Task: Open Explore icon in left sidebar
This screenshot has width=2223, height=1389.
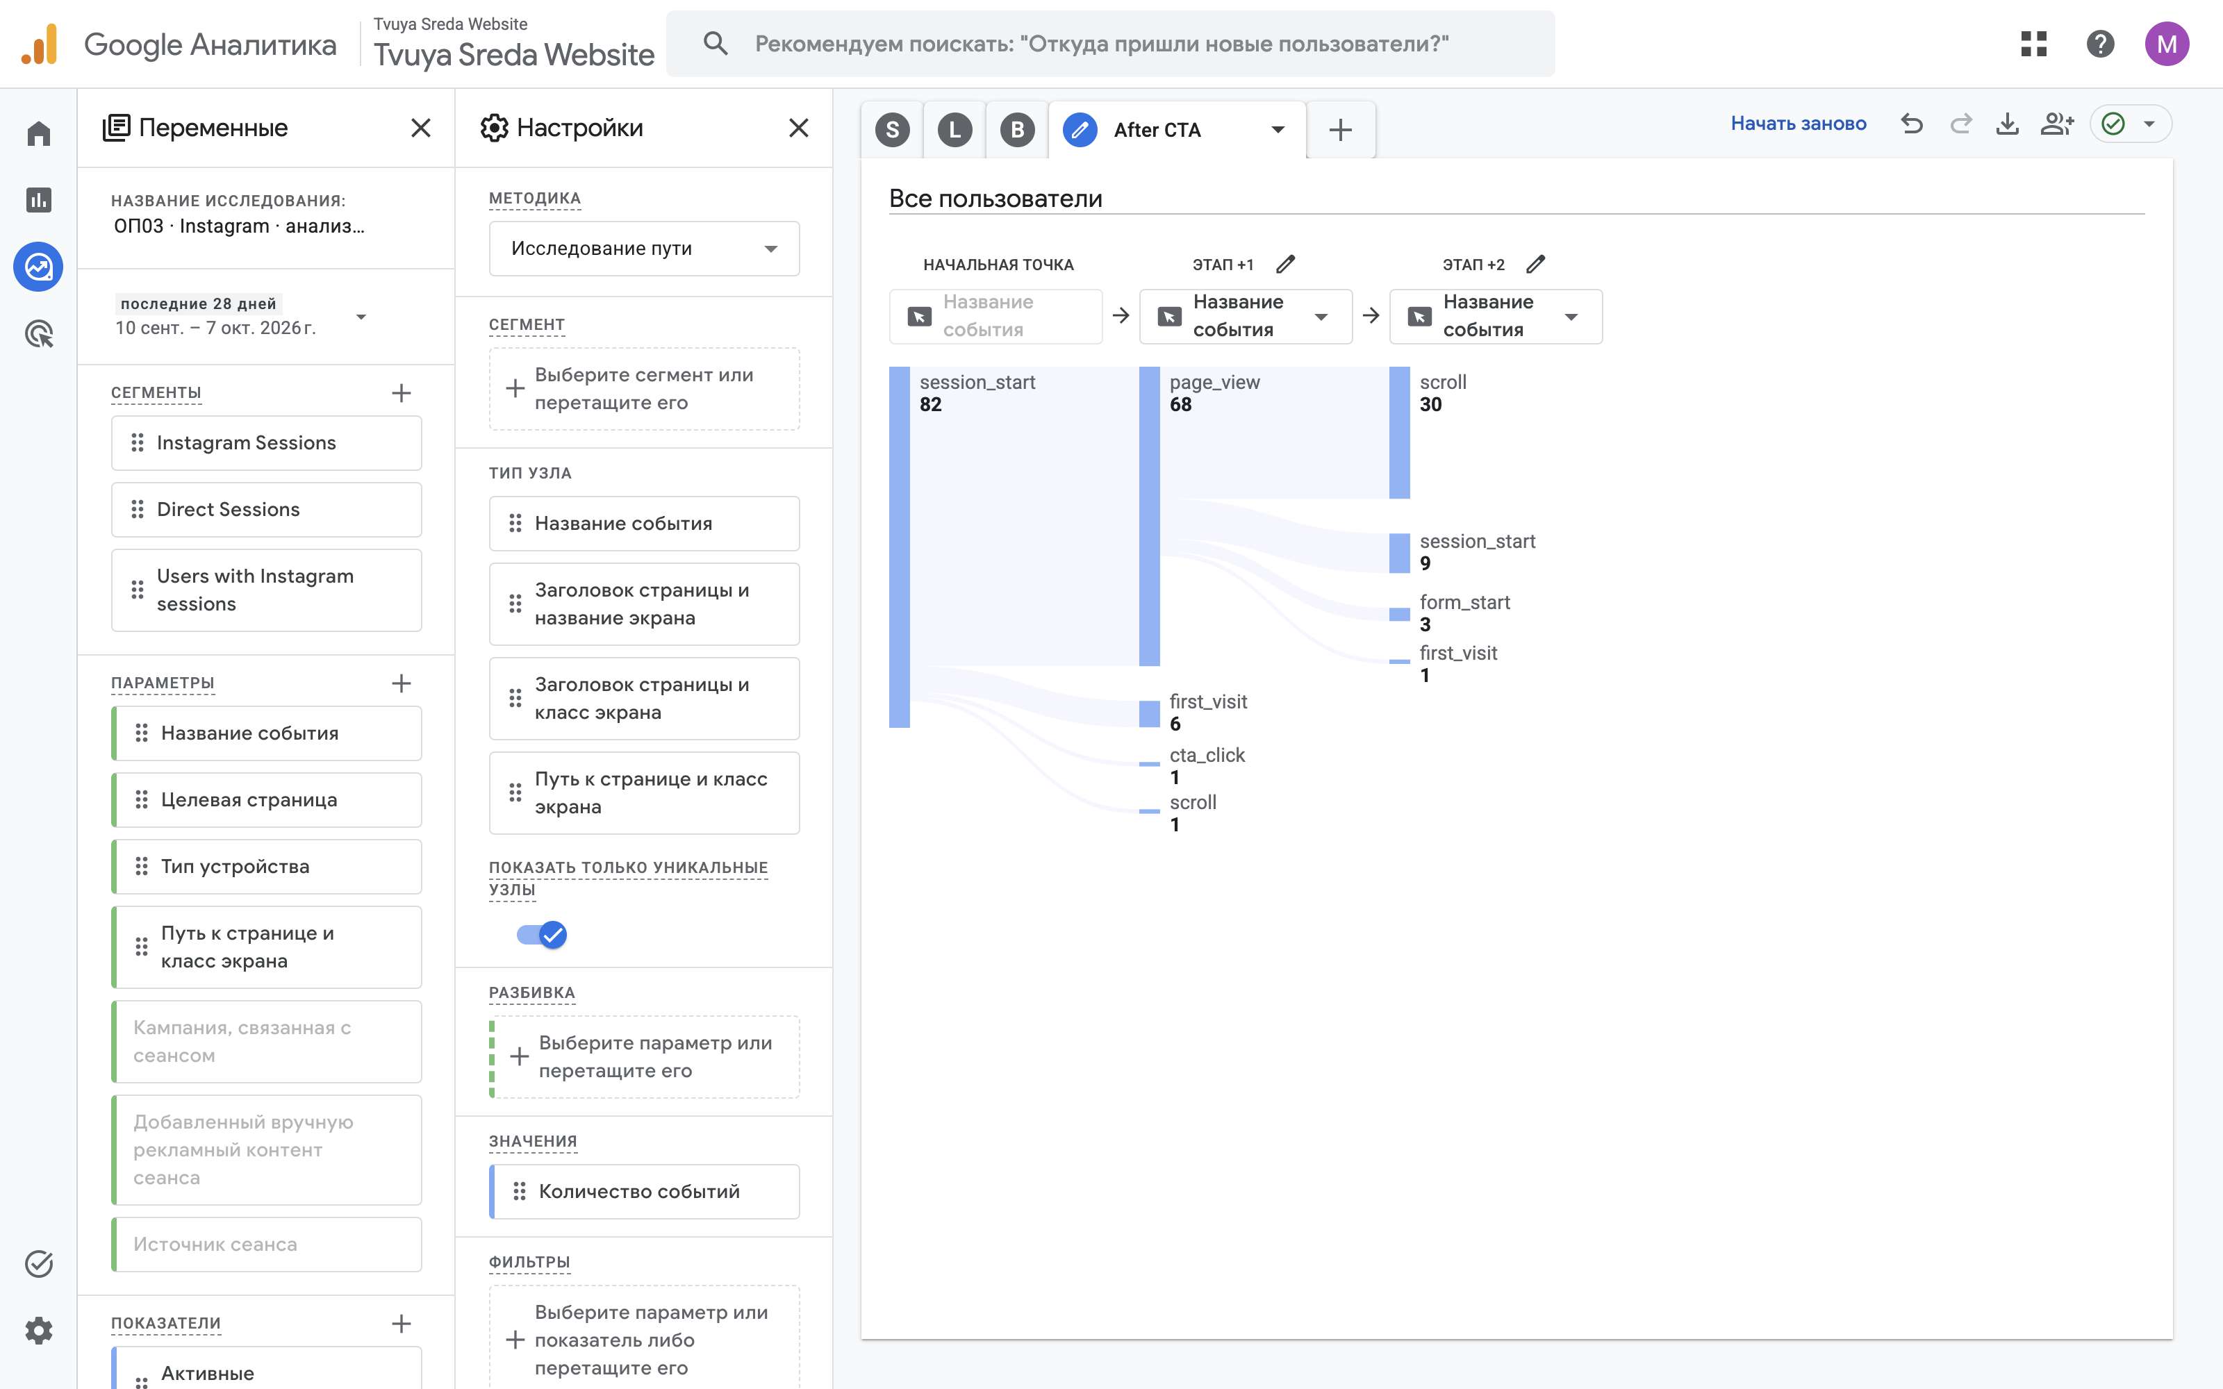Action: pyautogui.click(x=39, y=267)
